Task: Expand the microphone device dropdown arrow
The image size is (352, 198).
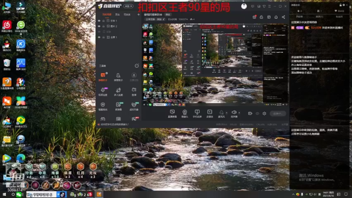Action: [226, 113]
